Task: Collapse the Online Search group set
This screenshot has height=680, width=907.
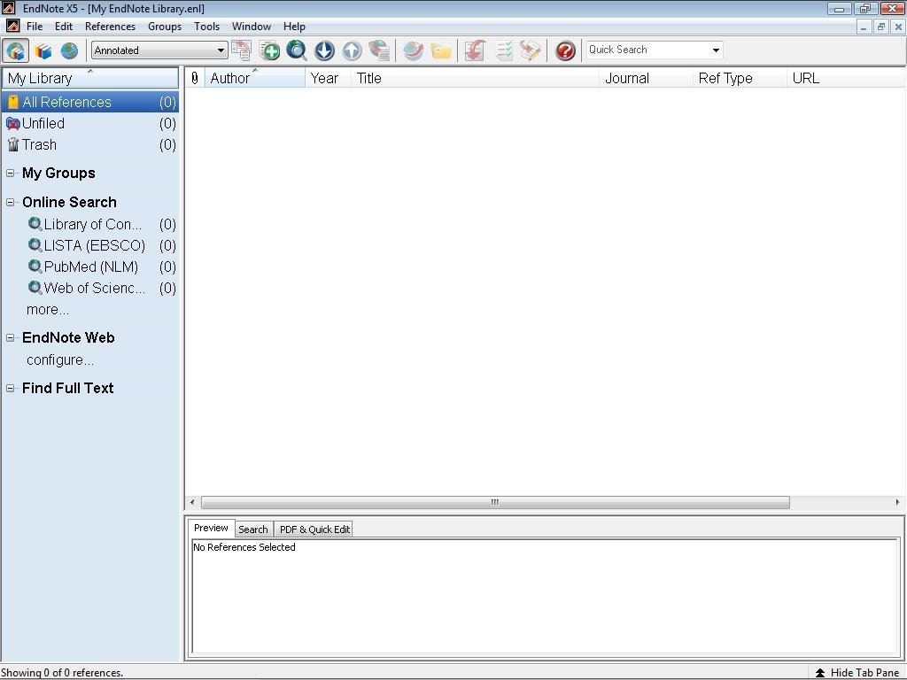Action: coord(10,202)
